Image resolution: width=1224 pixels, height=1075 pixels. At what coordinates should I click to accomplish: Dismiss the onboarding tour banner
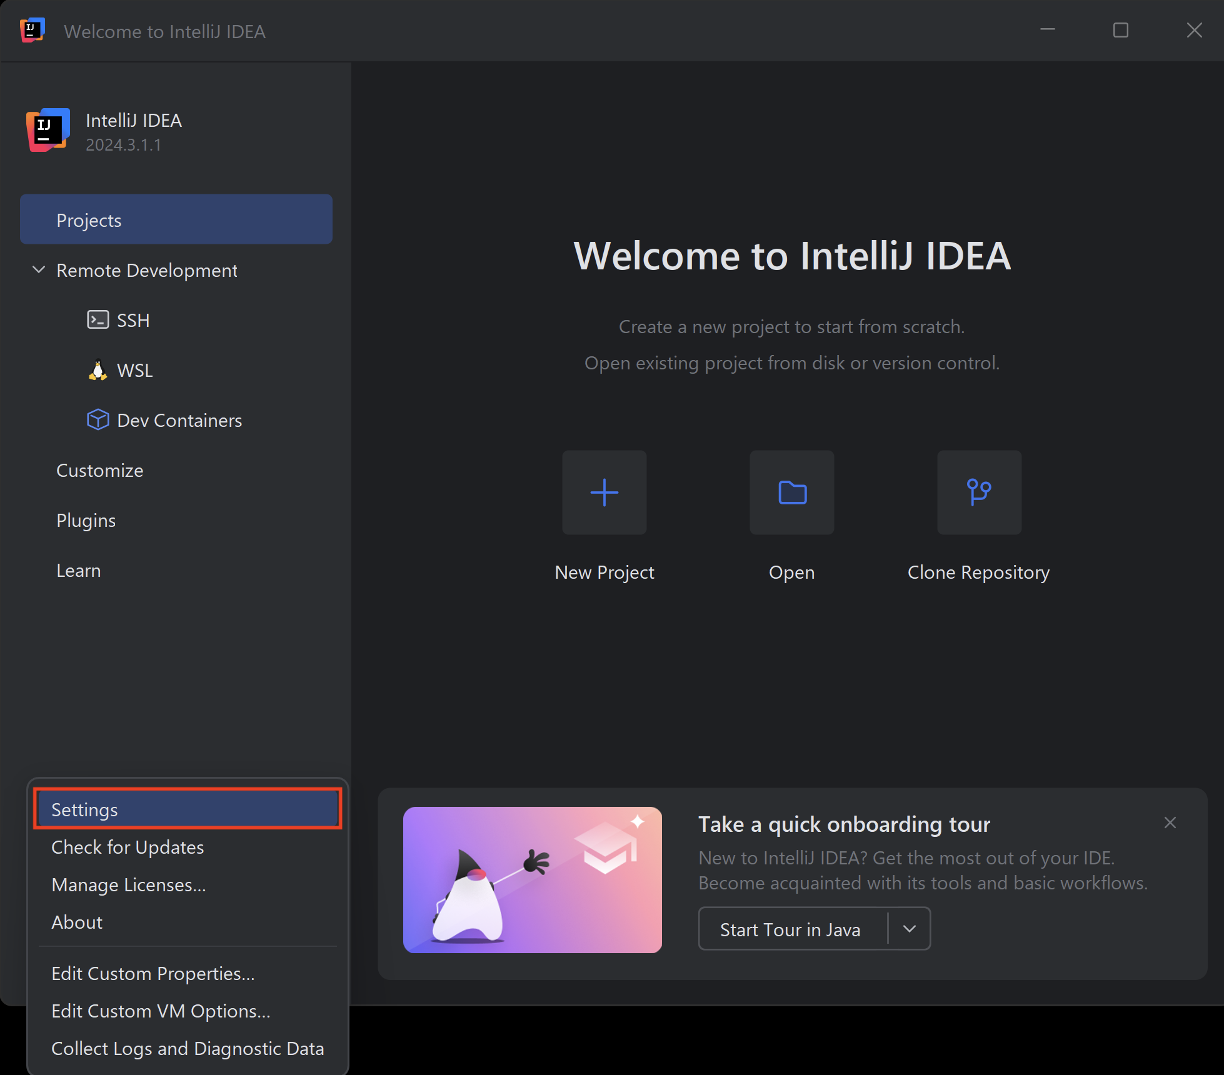1170,822
